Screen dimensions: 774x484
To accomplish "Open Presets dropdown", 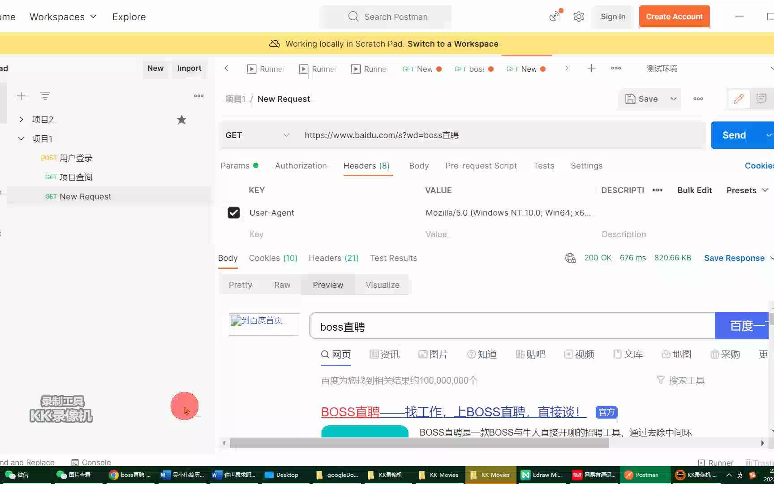I will click(x=747, y=190).
